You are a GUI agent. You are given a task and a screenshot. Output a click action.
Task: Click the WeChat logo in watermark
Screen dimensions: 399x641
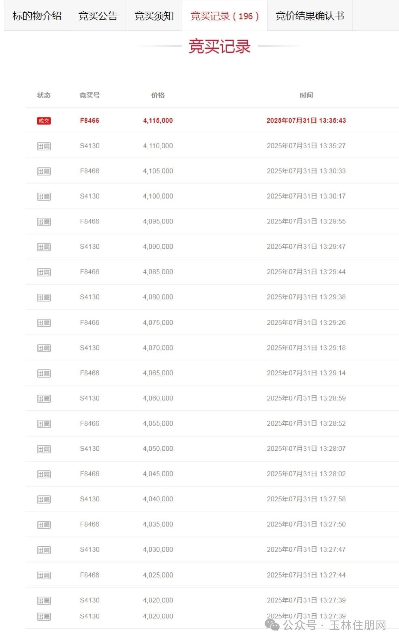[272, 625]
